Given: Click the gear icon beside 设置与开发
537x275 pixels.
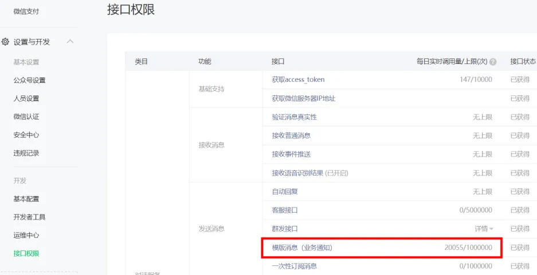Looking at the screenshot, I should tap(5, 42).
